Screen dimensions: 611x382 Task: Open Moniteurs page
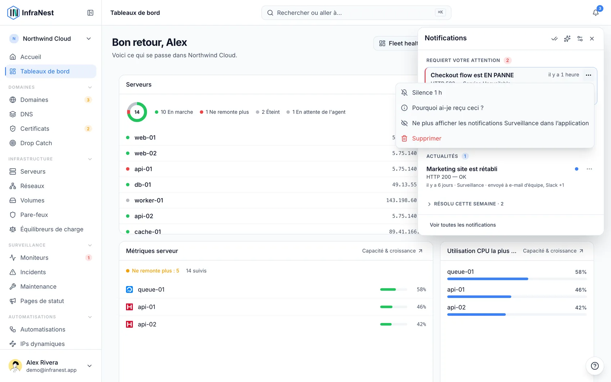tap(51, 257)
